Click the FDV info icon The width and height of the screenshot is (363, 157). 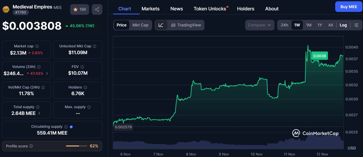click(x=82, y=67)
